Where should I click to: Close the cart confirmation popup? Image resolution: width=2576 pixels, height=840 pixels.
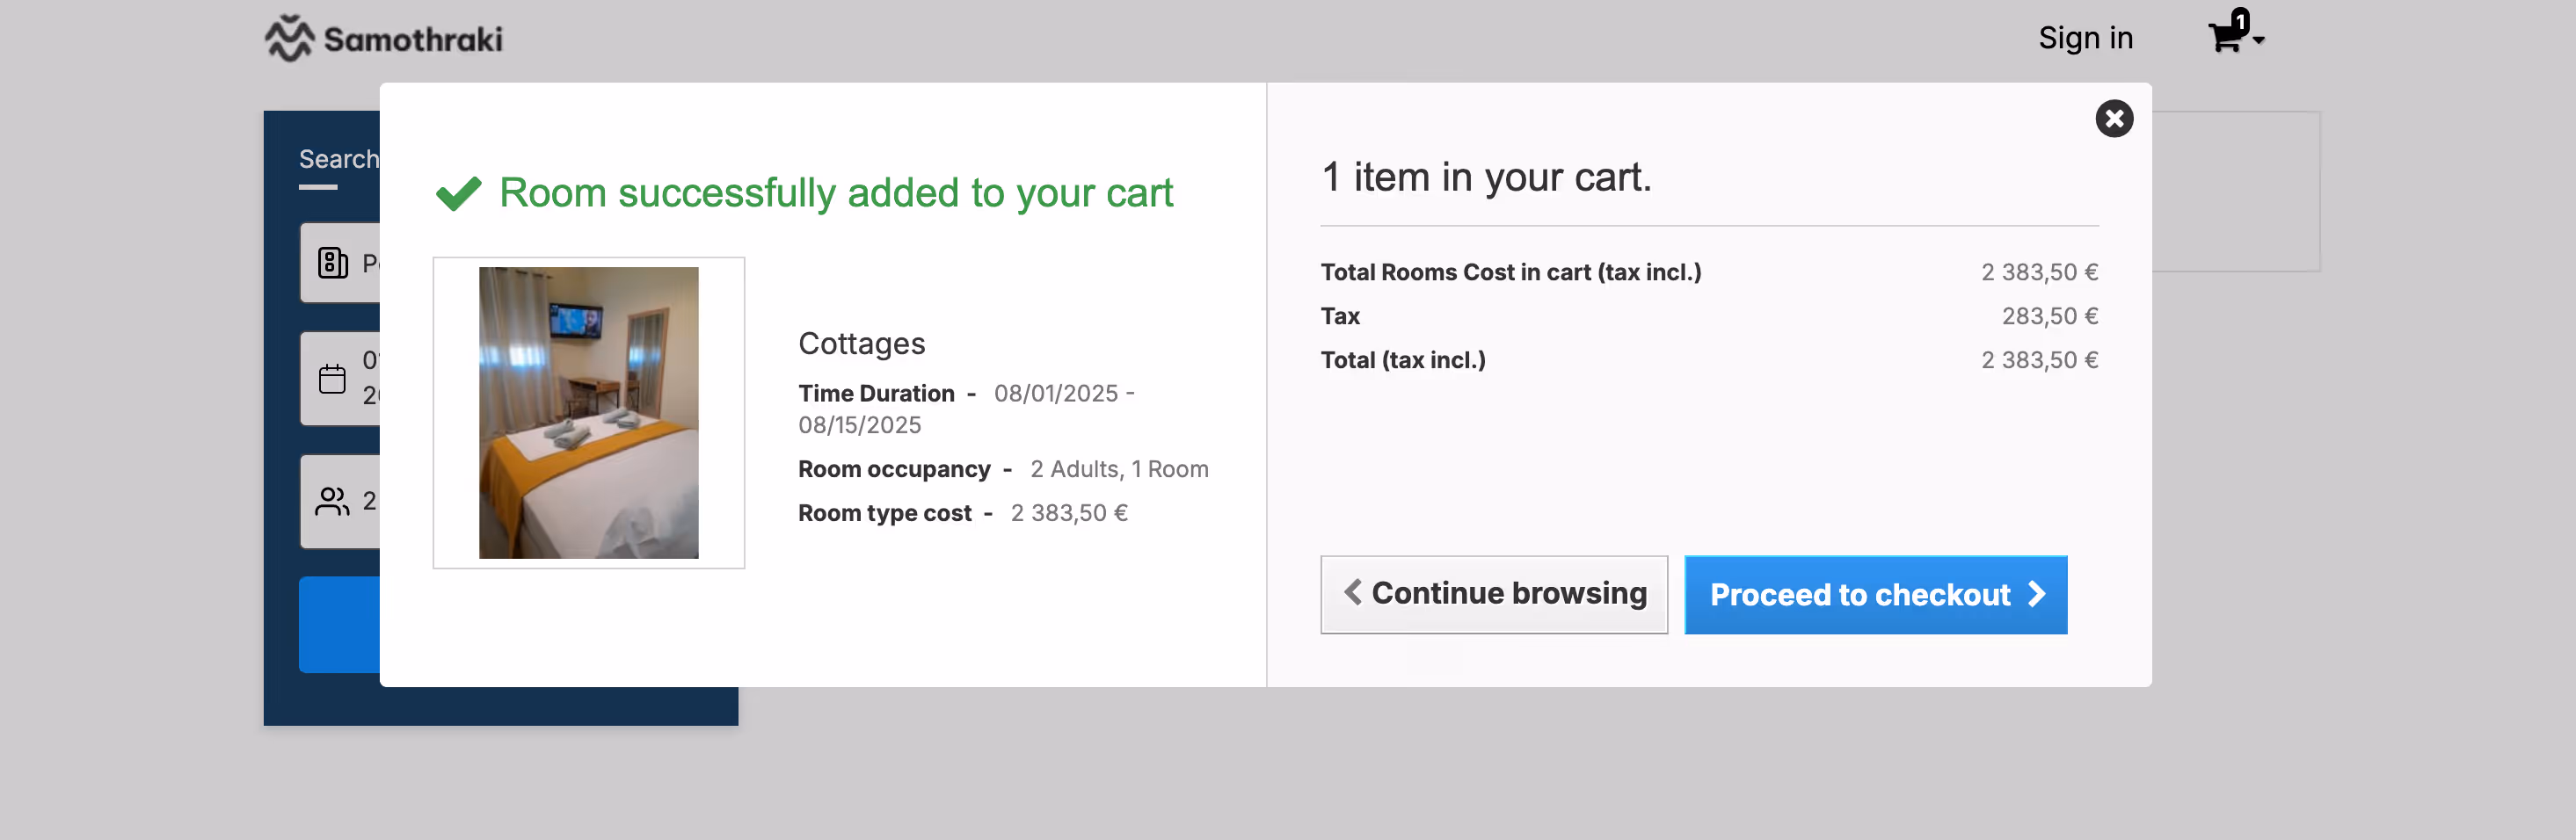2113,119
